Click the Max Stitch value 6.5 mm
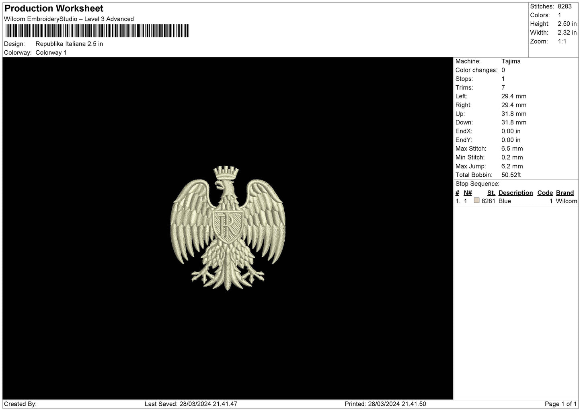581x411 pixels. pyautogui.click(x=512, y=149)
